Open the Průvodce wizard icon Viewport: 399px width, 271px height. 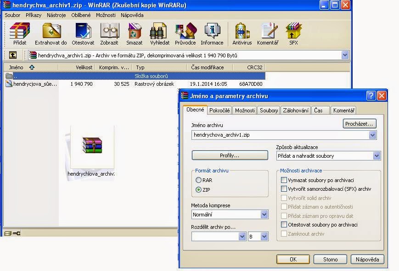point(185,34)
